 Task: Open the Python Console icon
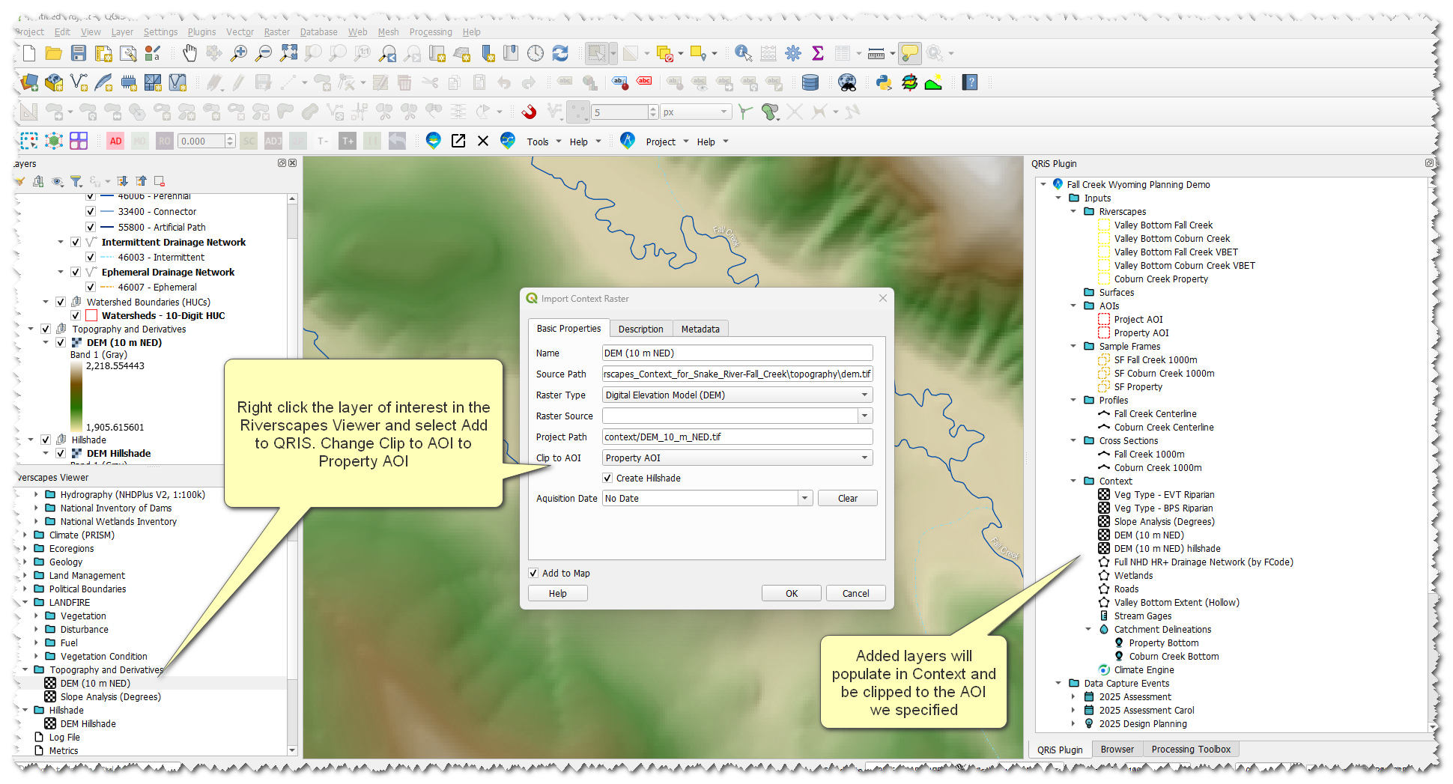click(x=885, y=82)
